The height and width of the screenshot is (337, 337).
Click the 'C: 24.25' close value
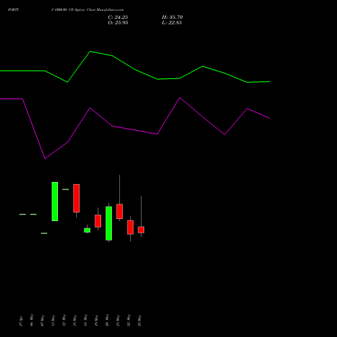118,17
